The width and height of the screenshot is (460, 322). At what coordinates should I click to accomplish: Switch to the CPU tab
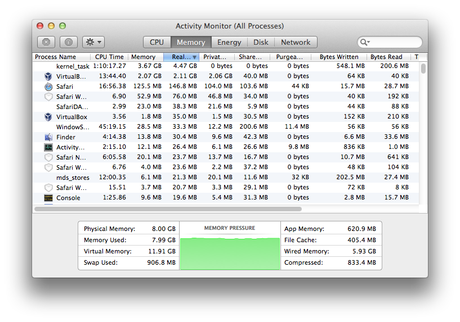(x=157, y=42)
